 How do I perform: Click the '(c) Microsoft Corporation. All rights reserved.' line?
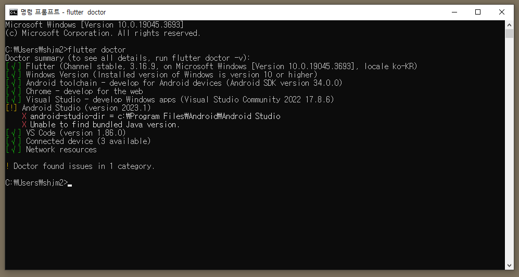(103, 33)
